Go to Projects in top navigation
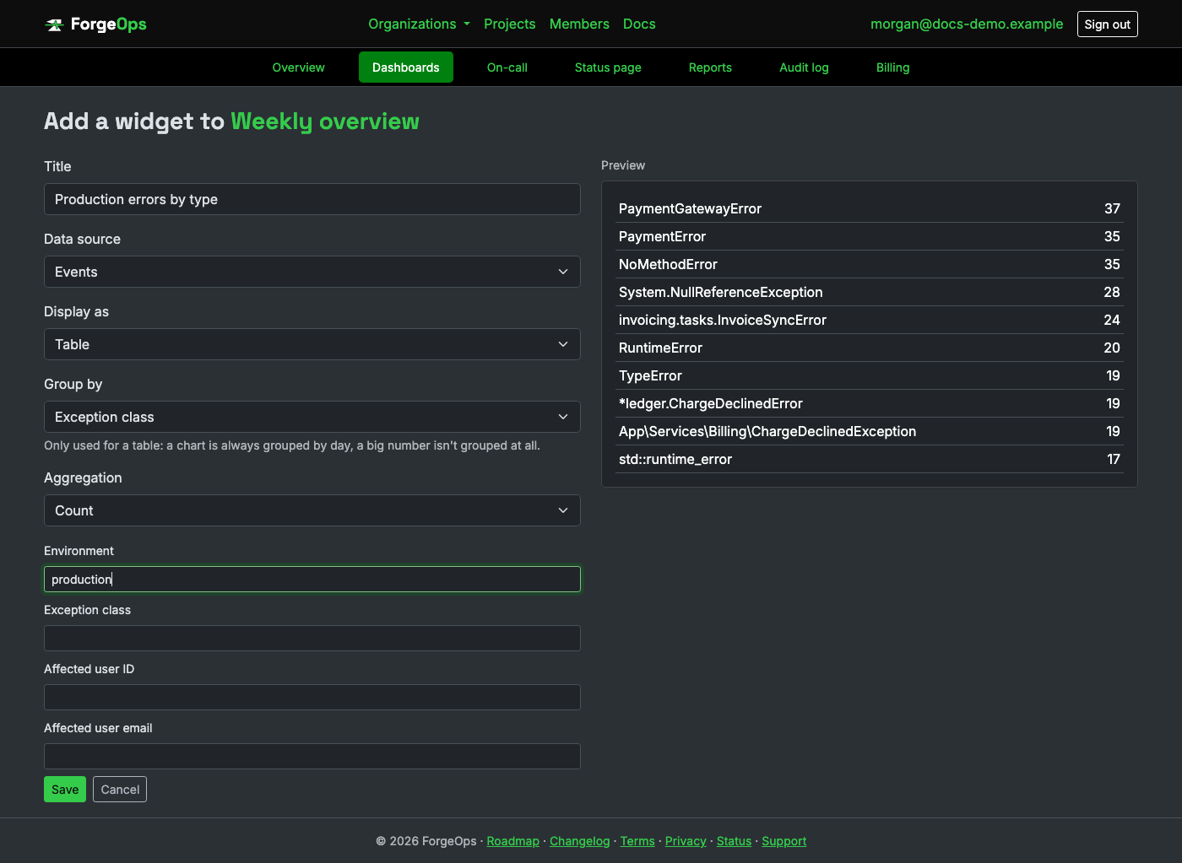The width and height of the screenshot is (1182, 863). pyautogui.click(x=509, y=24)
